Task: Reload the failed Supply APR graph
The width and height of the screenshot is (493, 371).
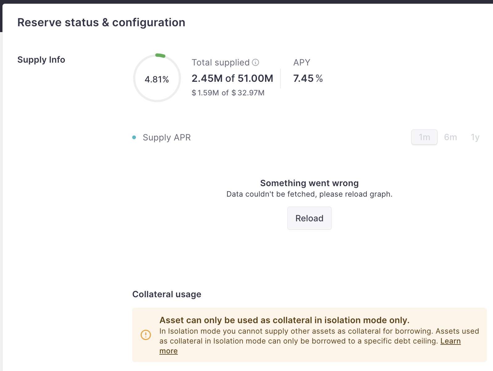Action: coord(309,218)
